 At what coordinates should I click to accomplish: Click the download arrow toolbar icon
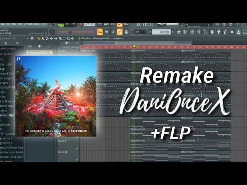pyautogui.click(x=239, y=32)
